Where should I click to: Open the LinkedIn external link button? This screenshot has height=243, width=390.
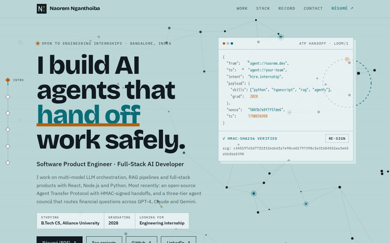point(179,240)
